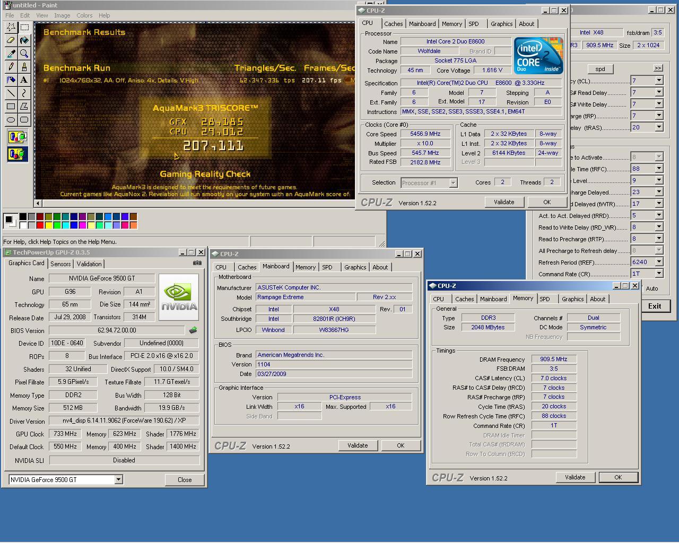
Task: Open Caches tab in top CPU-Z window
Action: (394, 24)
